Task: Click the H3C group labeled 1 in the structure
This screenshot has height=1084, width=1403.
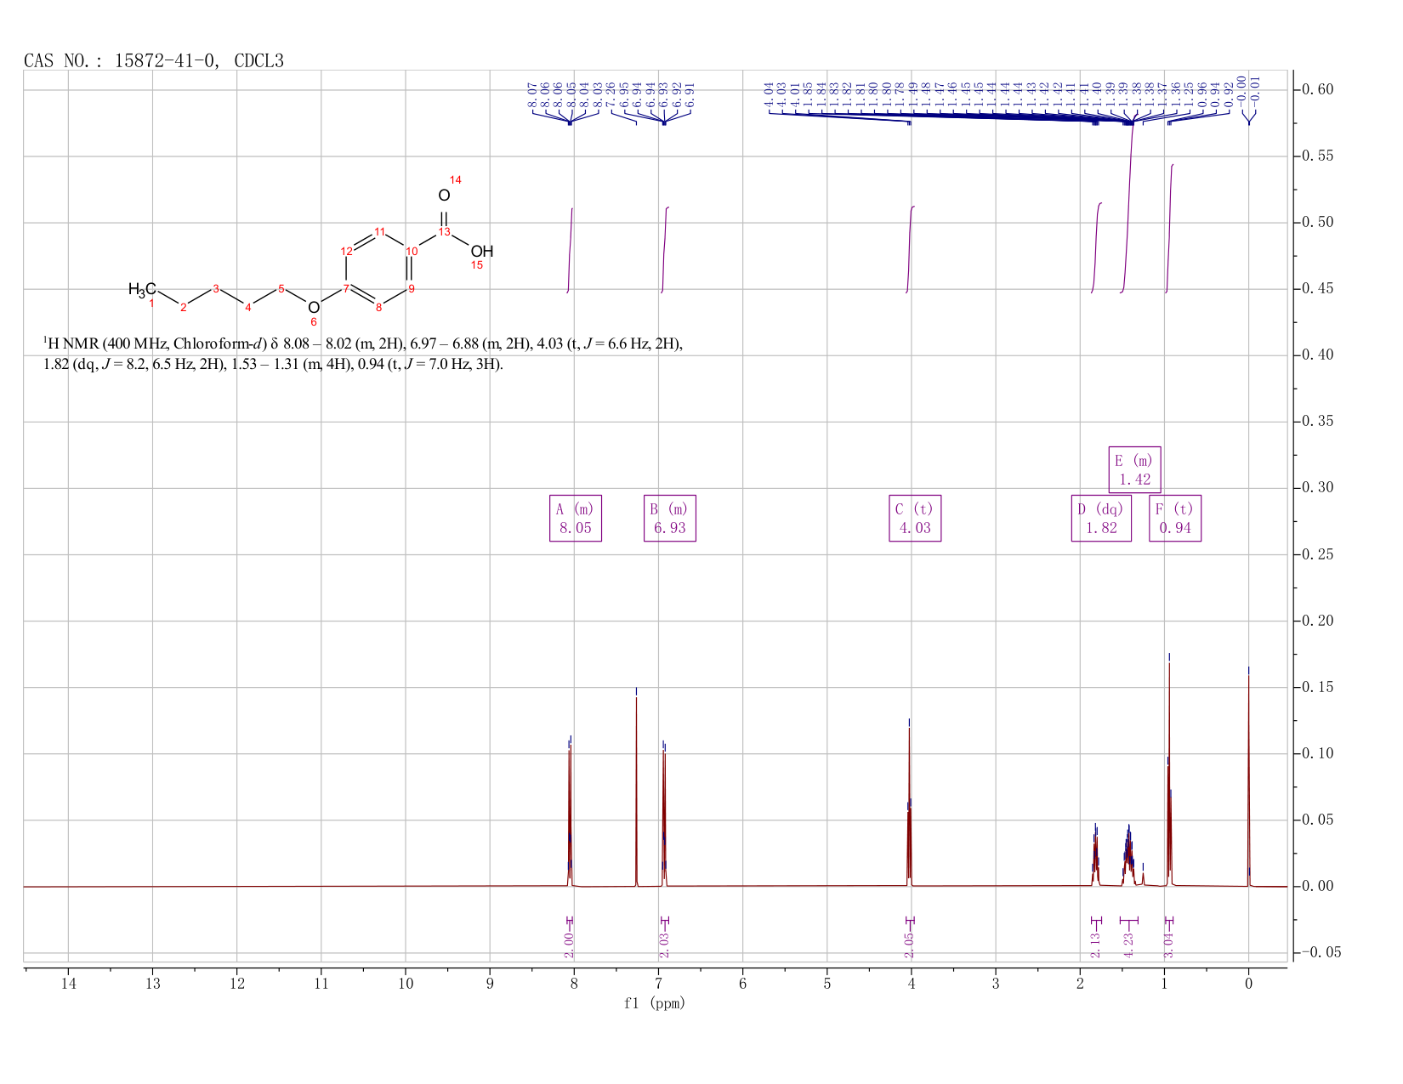Action: pos(142,290)
